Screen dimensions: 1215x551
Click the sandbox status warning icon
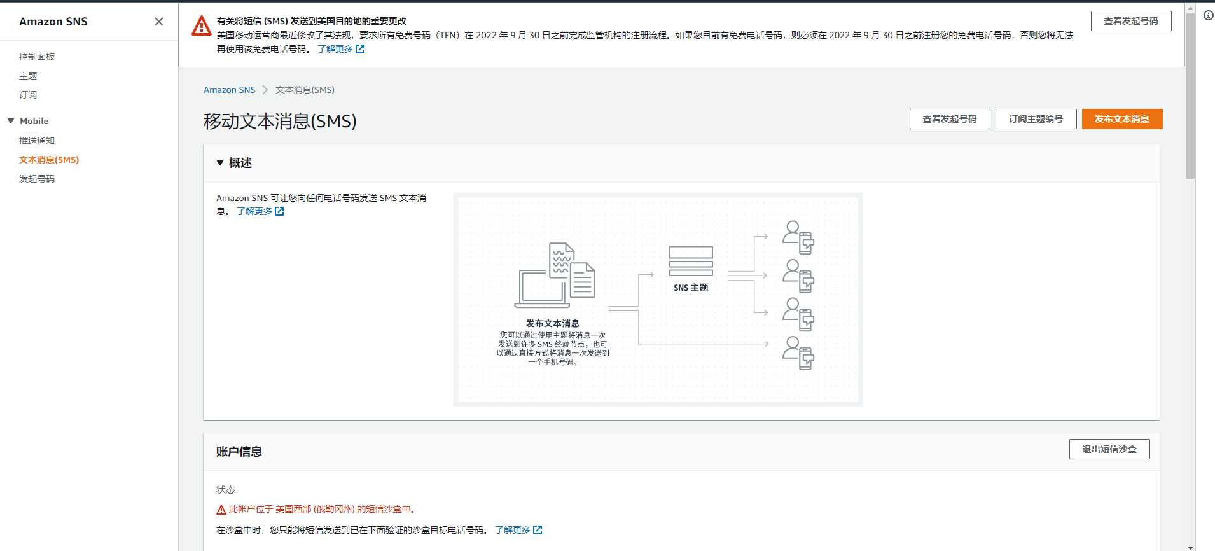(221, 510)
